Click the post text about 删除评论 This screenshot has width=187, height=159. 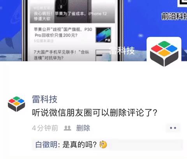(95, 113)
